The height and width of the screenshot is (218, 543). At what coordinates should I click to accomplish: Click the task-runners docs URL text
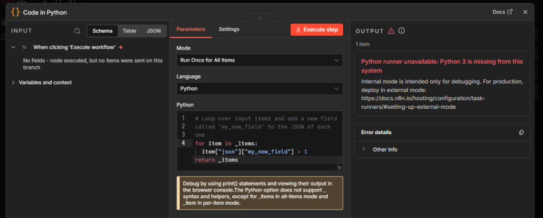point(423,102)
